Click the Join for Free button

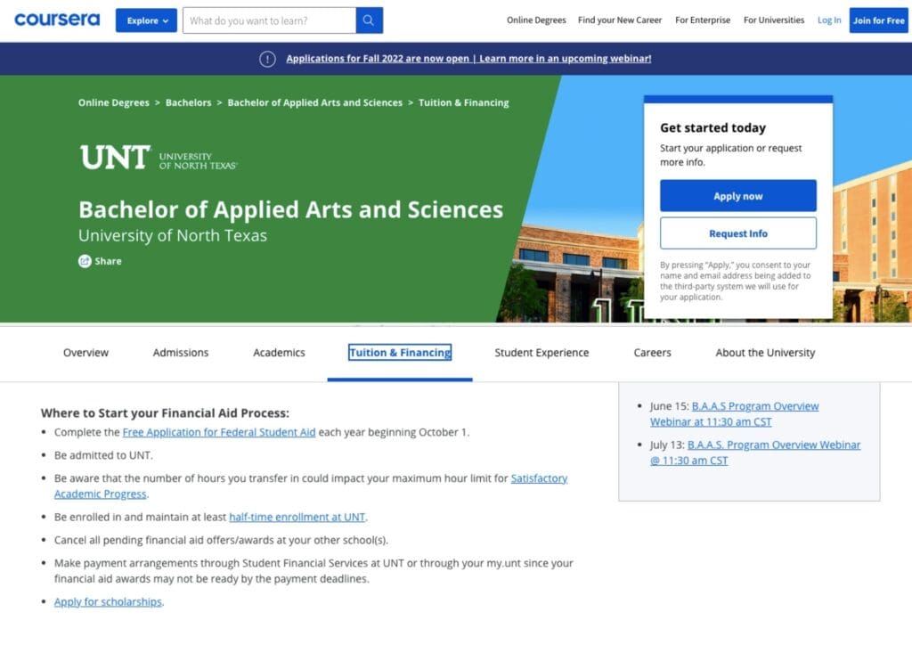tap(878, 19)
